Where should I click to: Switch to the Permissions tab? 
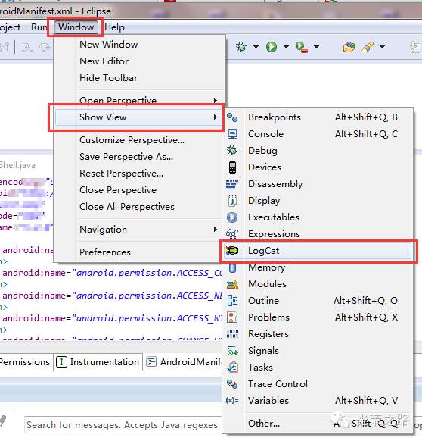coord(25,362)
